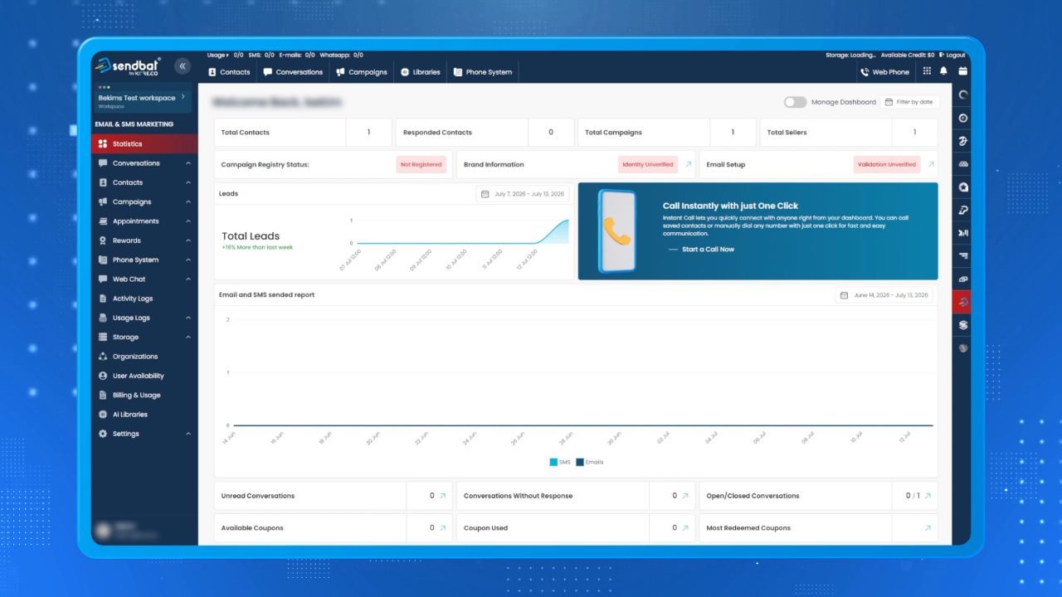The width and height of the screenshot is (1062, 597).
Task: Open the Contacts tab in the top navigation
Action: (229, 72)
